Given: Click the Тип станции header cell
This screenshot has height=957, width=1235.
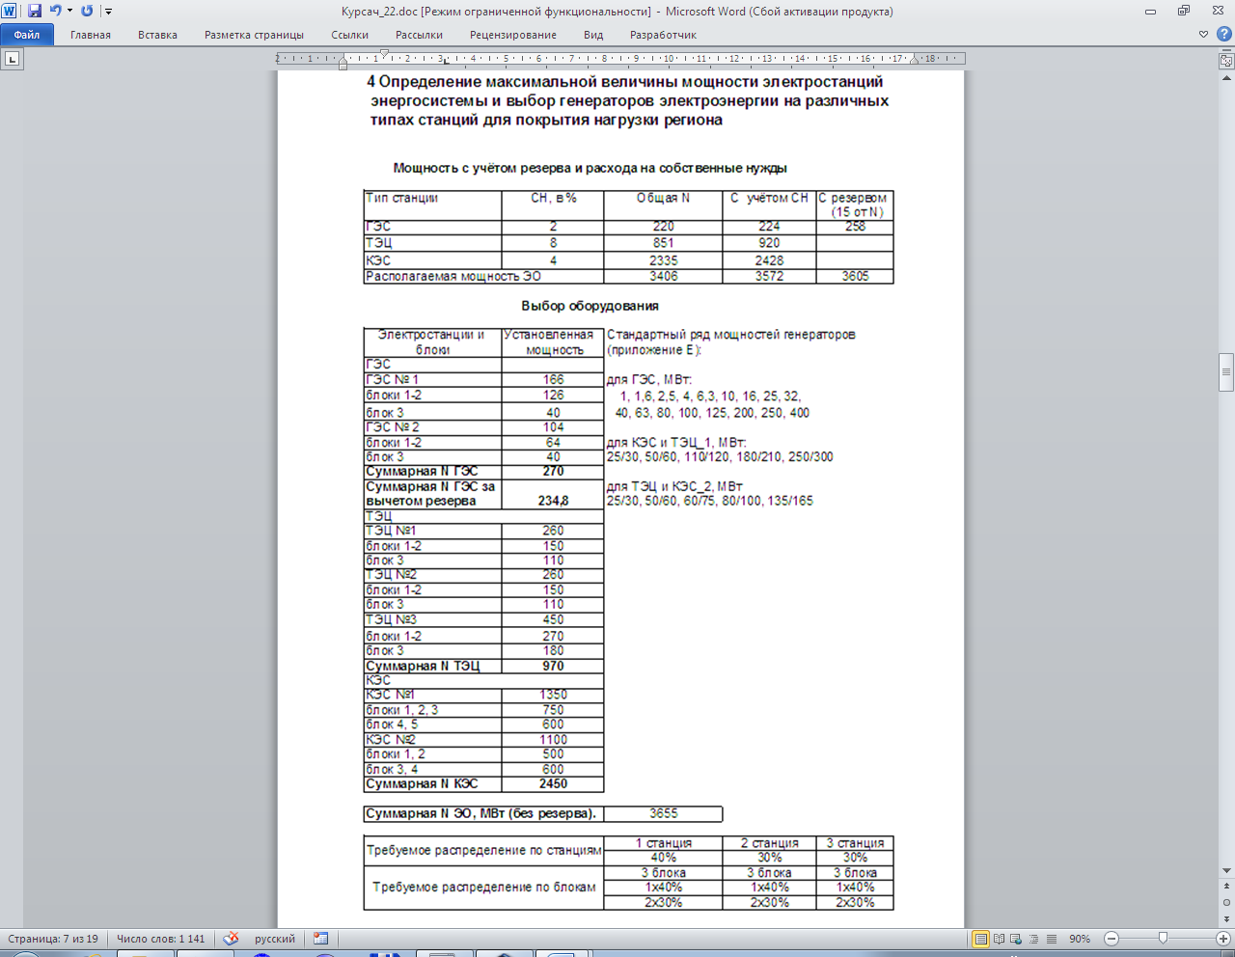Looking at the screenshot, I should tap(432, 205).
